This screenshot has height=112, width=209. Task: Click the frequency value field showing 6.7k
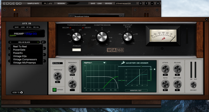click(x=72, y=75)
